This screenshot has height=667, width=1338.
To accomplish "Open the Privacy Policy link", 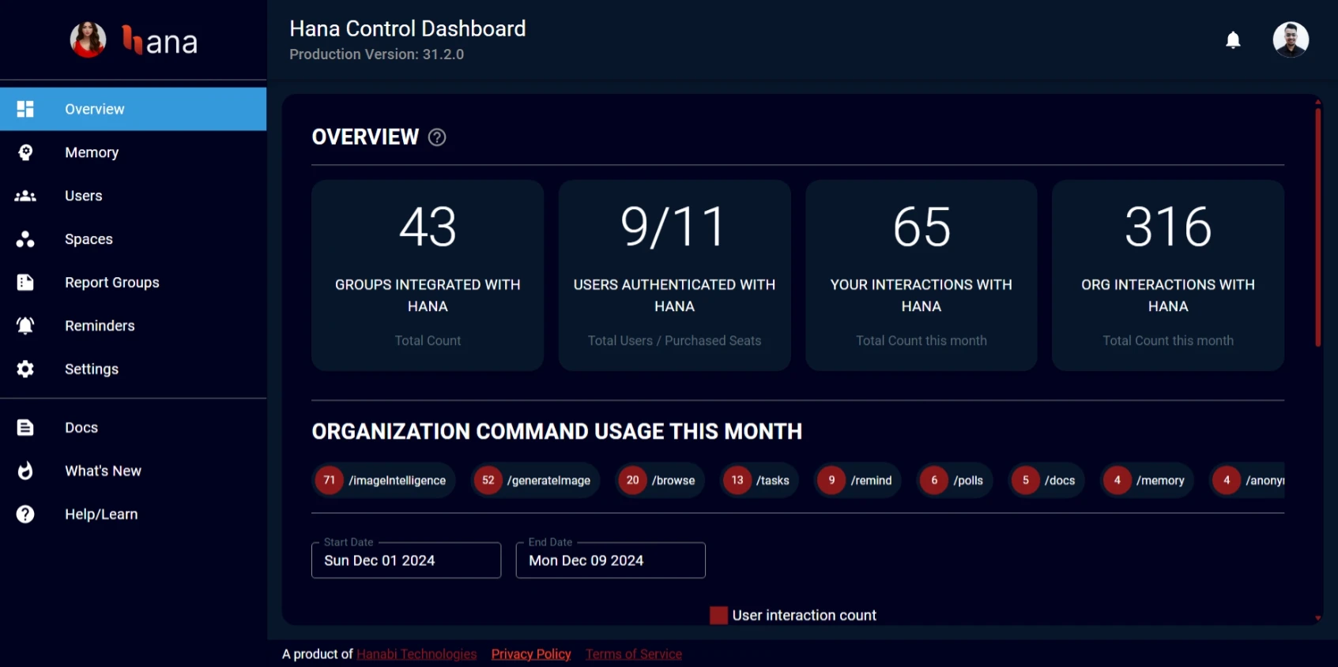I will (531, 654).
